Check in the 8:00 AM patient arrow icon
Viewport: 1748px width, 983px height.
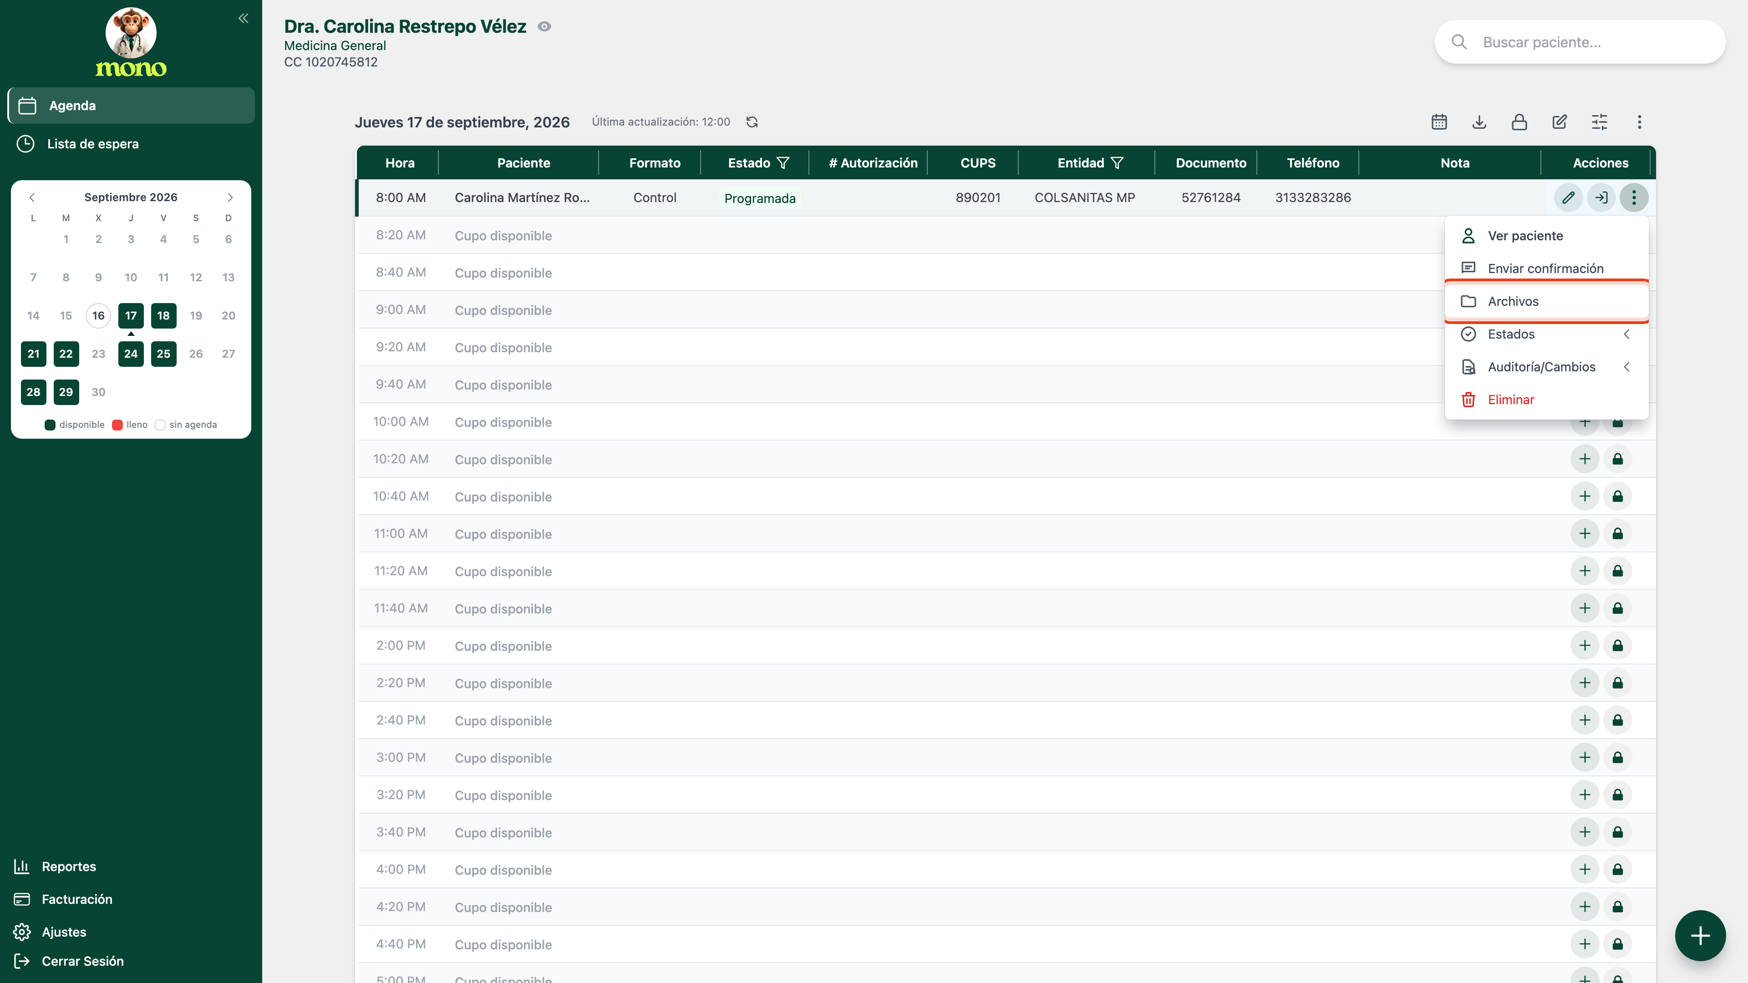(x=1601, y=198)
